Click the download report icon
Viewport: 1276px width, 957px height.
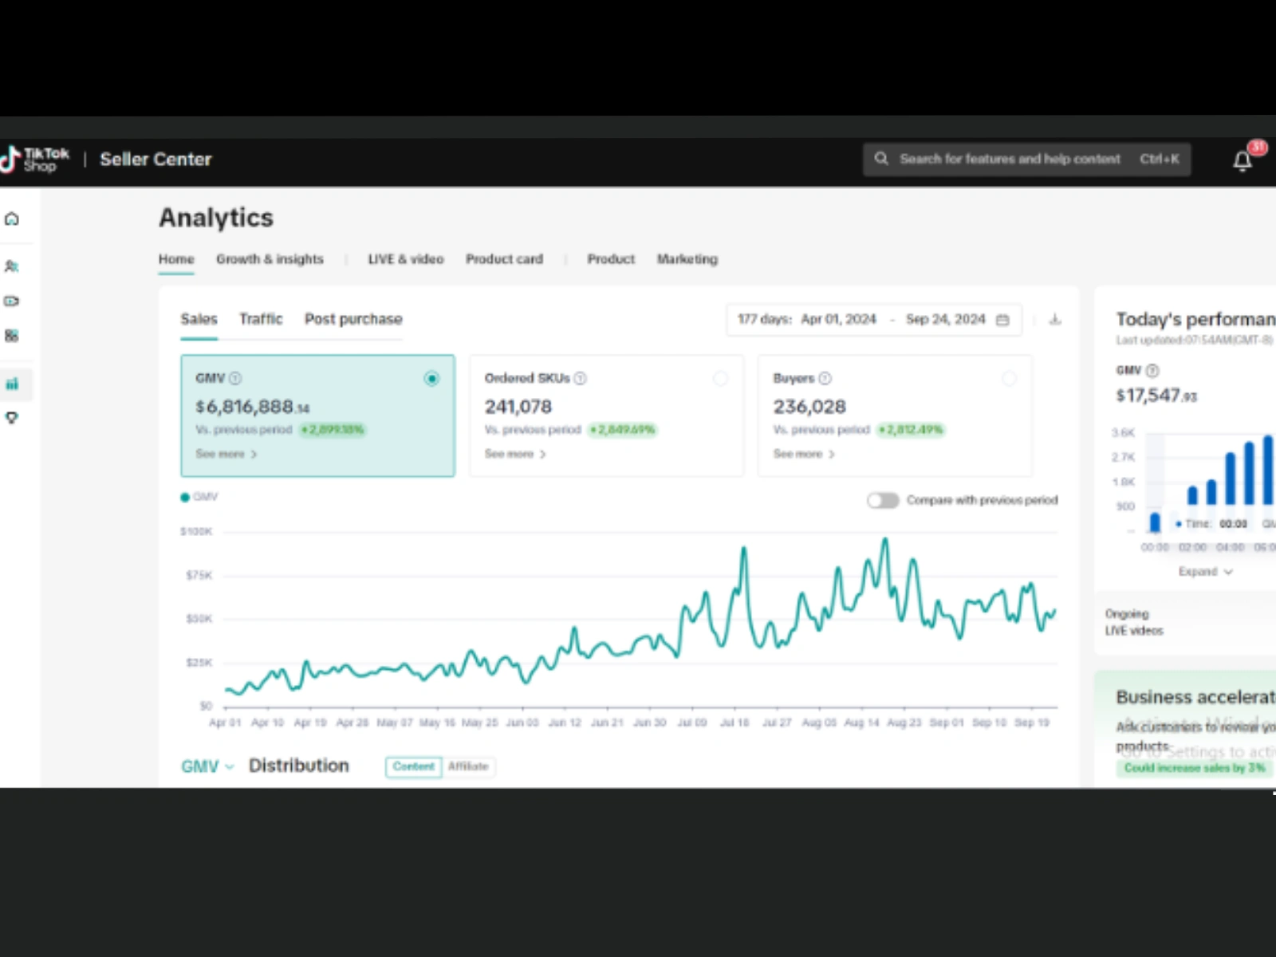pos(1055,320)
